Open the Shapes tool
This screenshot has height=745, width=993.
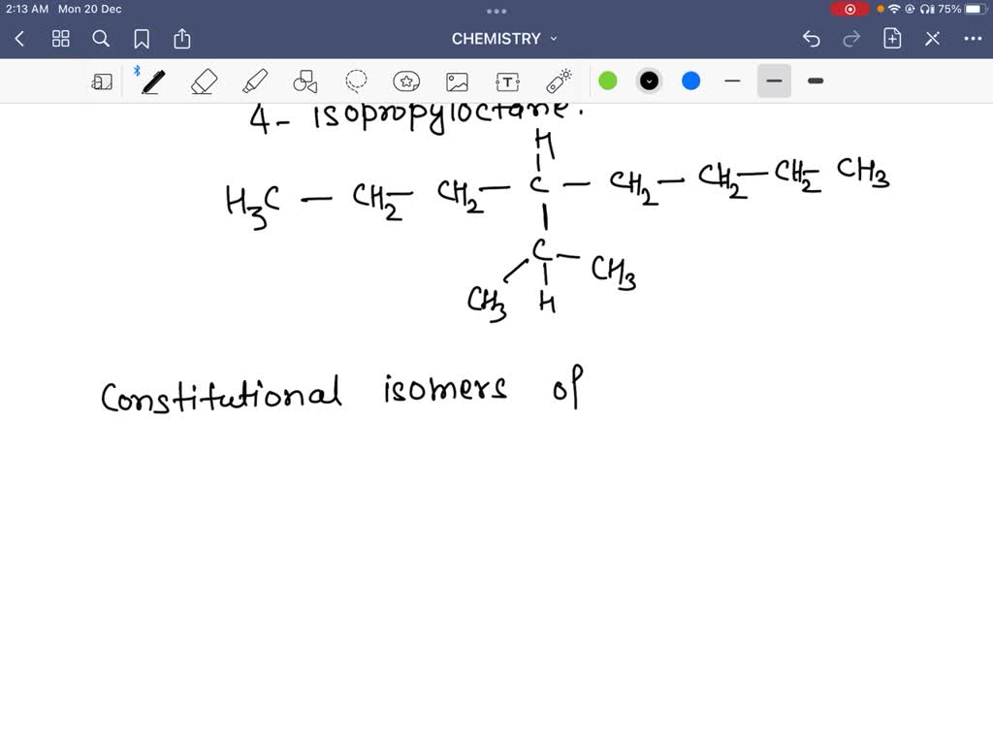tap(305, 81)
